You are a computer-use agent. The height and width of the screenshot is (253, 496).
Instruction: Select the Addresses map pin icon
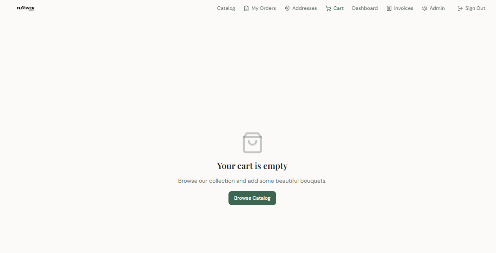pos(287,8)
